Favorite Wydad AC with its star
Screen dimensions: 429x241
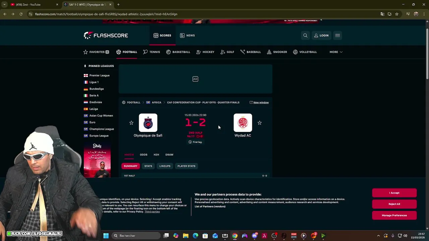pos(259,123)
